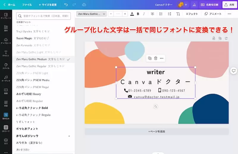The image size is (238, 154).
Task: Open the スタイル styles sidebar panel
Action: [6, 66]
